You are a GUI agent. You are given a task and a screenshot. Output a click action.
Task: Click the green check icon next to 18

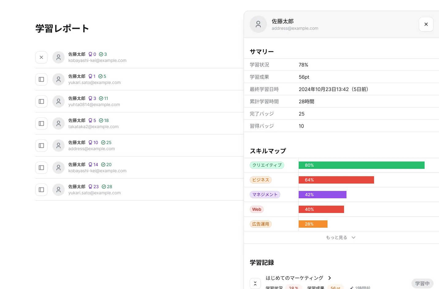(101, 120)
